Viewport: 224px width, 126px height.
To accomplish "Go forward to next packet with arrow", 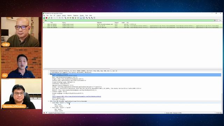I will pyautogui.click(x=70, y=18).
